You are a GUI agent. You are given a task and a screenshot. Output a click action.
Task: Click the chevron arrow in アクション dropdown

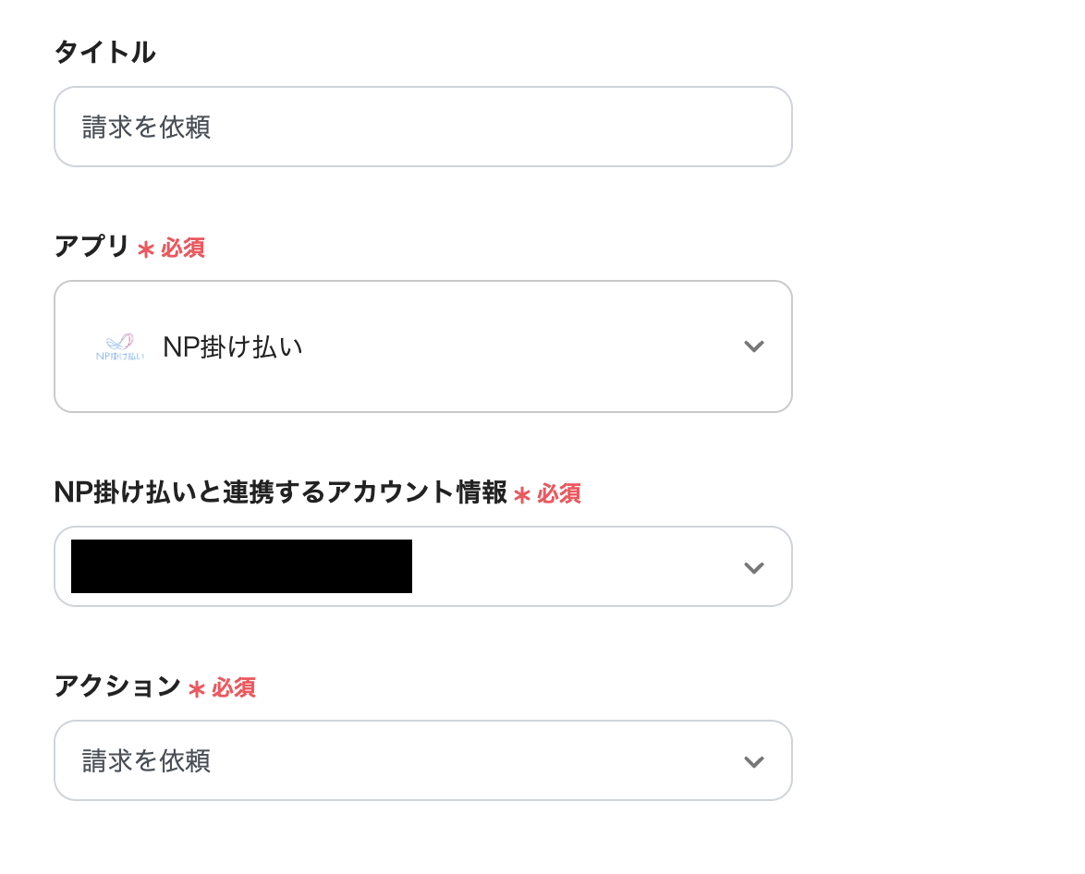pos(754,761)
